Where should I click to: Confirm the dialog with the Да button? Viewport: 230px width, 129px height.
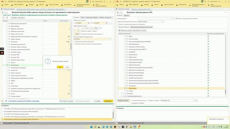click(x=60, y=67)
